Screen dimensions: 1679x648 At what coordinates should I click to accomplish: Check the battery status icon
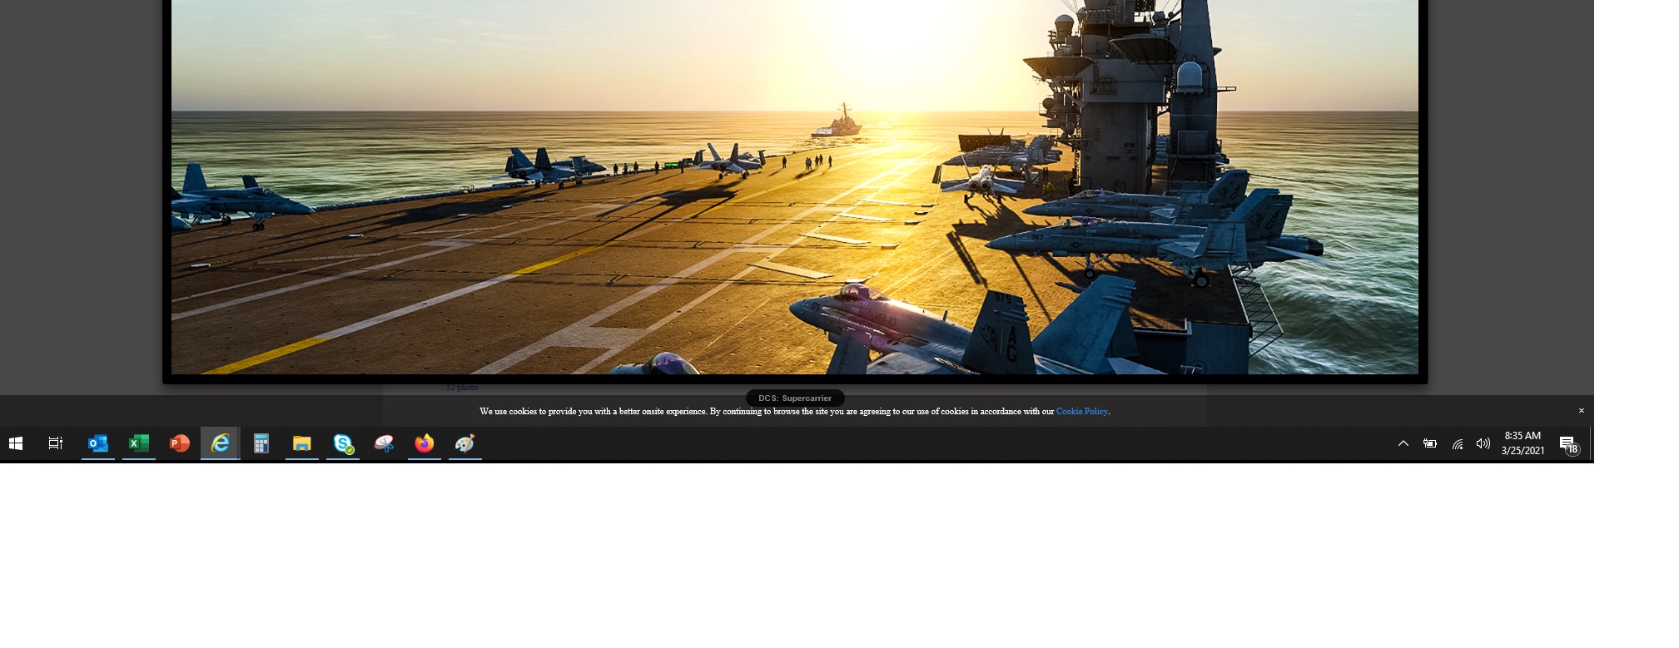pyautogui.click(x=1430, y=444)
